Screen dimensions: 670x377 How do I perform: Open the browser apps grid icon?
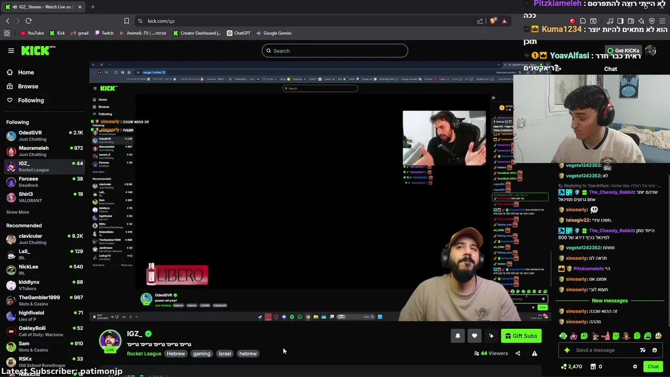(x=7, y=33)
